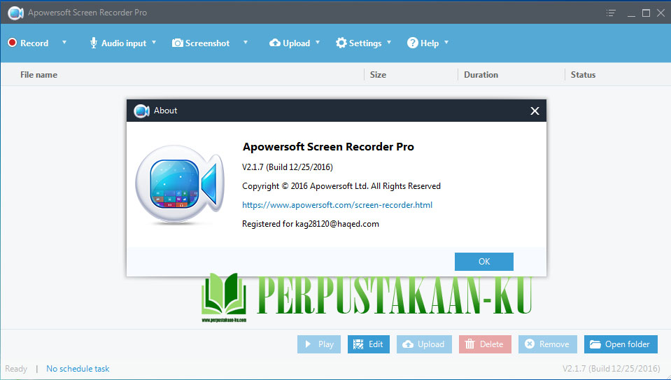Screen dimensions: 671x380
Task: Maximize the main Apowersoft window
Action: (647, 13)
